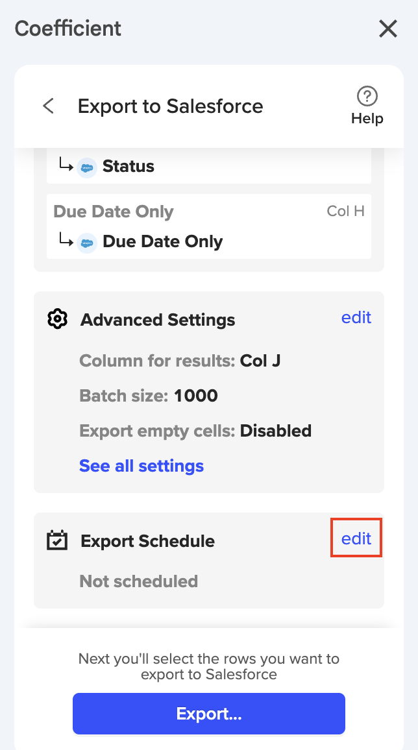Click the Not scheduled status text
The image size is (418, 750).
[x=138, y=581]
